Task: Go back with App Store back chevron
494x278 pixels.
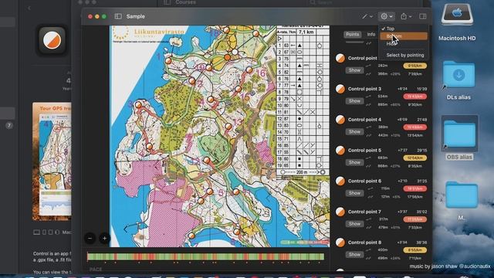Action: click(x=29, y=8)
